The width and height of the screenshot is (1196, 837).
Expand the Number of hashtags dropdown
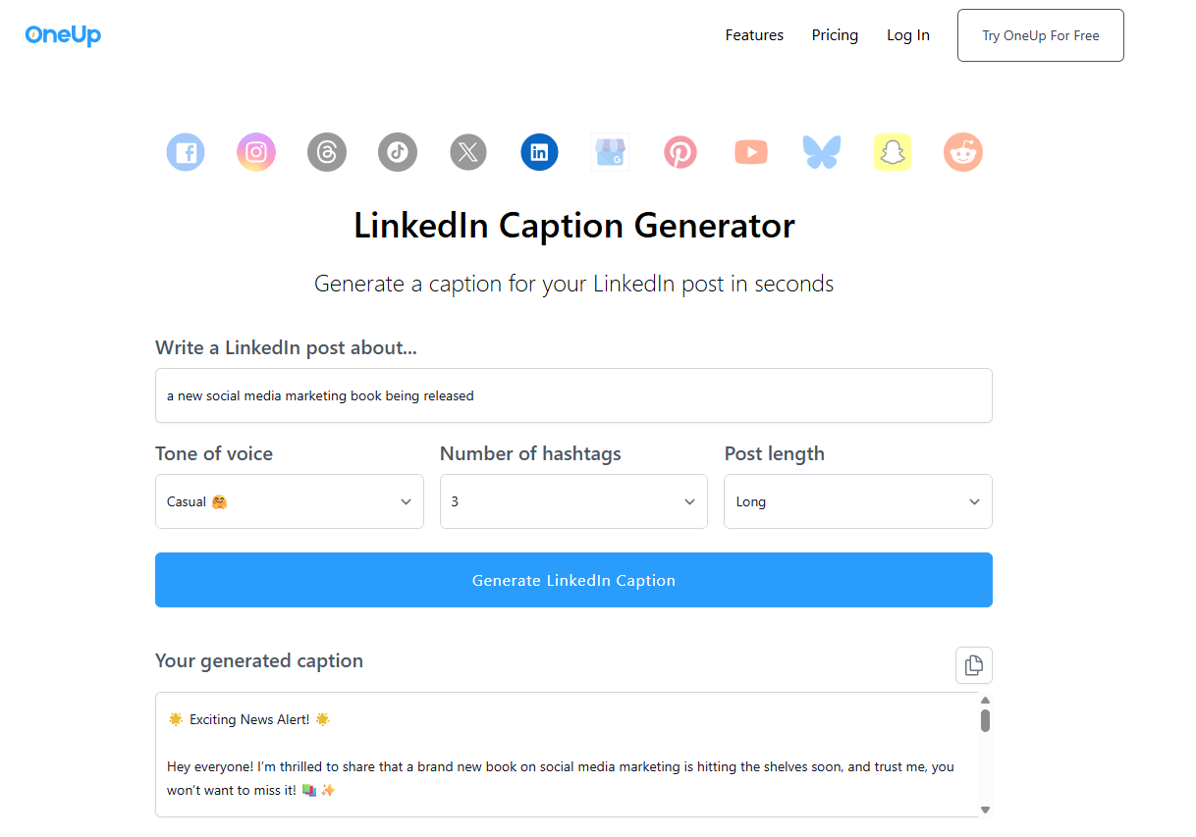tap(573, 501)
